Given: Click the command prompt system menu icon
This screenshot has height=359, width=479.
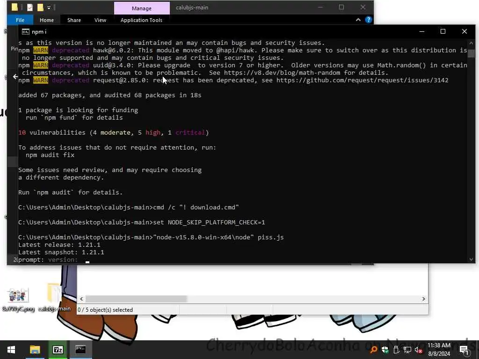Looking at the screenshot, I should point(26,32).
